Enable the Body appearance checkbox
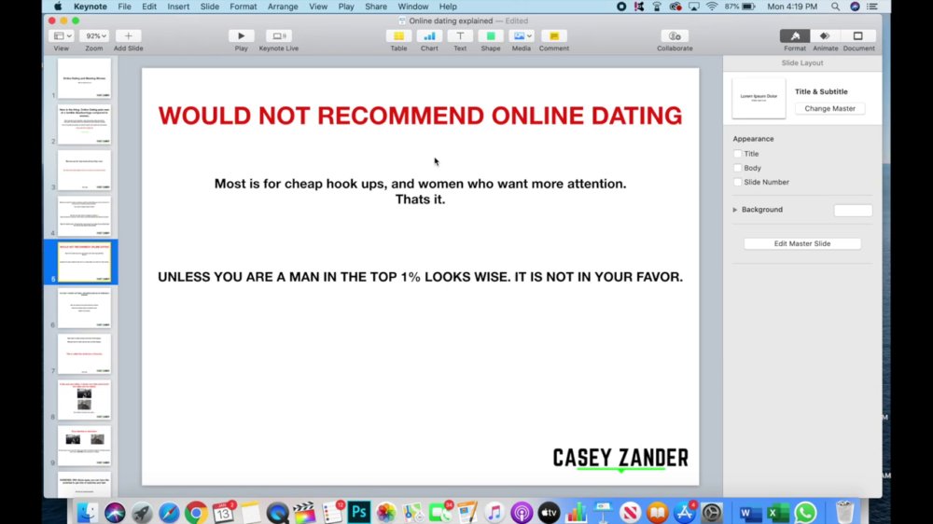933x524 pixels. [738, 168]
